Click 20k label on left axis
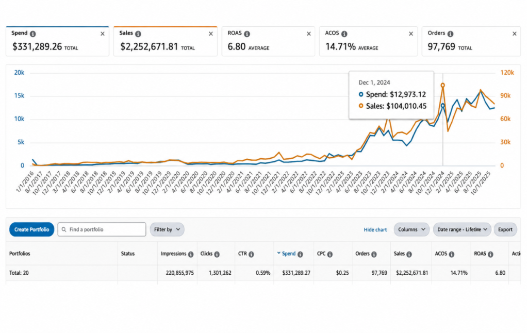Viewport: 528px width, 333px height. [x=19, y=72]
